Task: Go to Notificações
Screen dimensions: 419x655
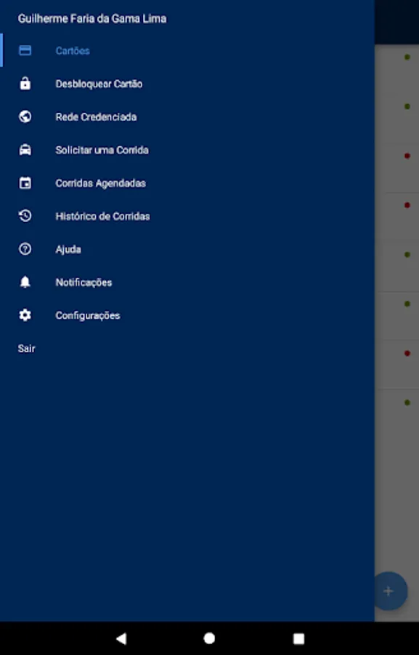Action: [x=187, y=282]
